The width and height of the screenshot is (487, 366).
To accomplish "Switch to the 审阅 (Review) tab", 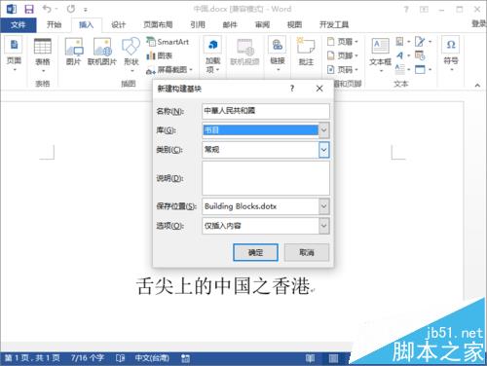I will pos(262,24).
